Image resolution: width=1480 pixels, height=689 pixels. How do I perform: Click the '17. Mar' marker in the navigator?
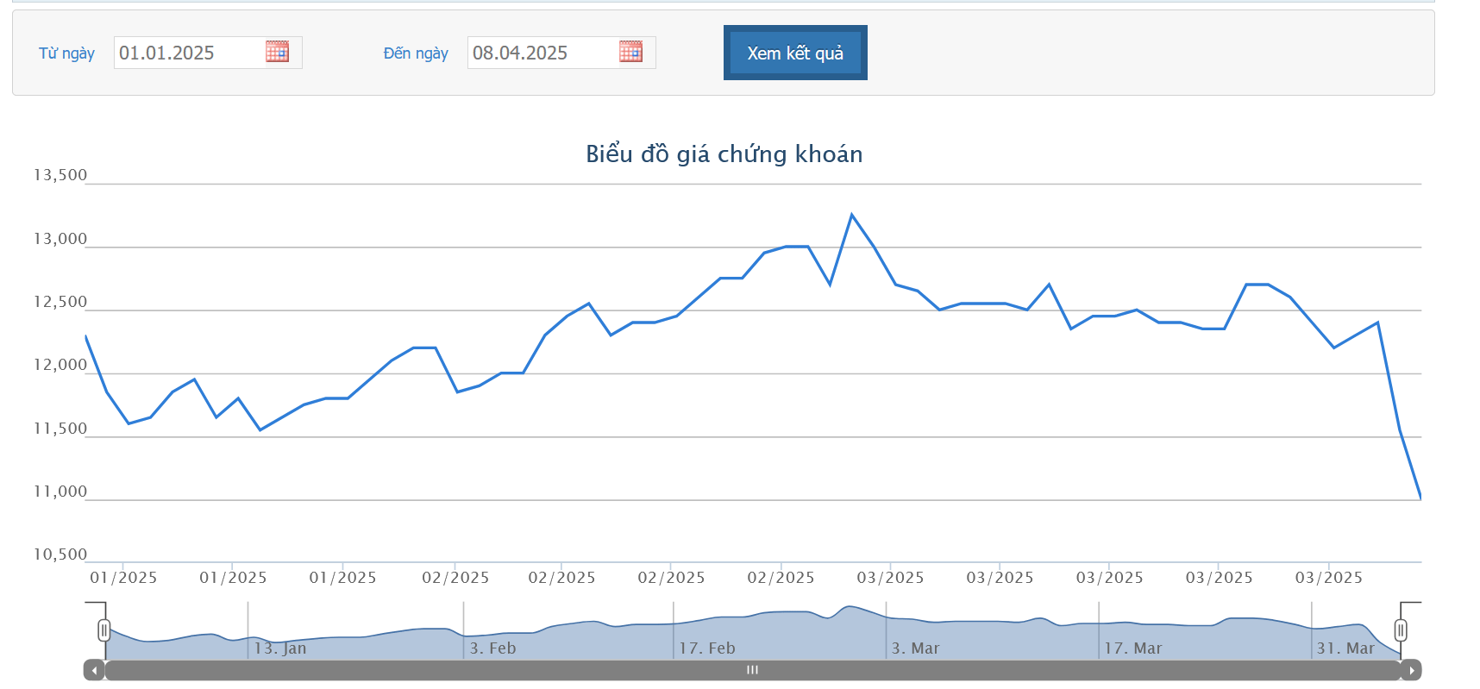point(1133,648)
